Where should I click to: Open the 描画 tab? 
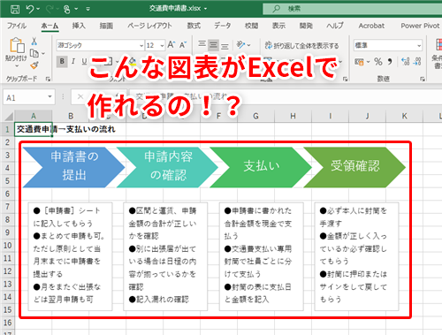106,26
